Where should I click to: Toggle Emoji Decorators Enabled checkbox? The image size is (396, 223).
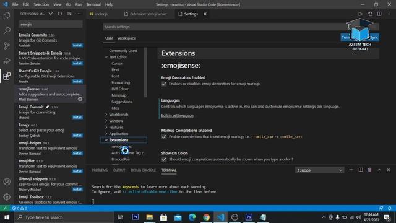point(164,84)
